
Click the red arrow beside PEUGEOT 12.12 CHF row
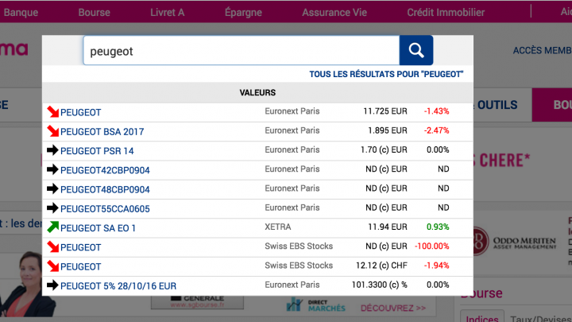click(x=53, y=266)
